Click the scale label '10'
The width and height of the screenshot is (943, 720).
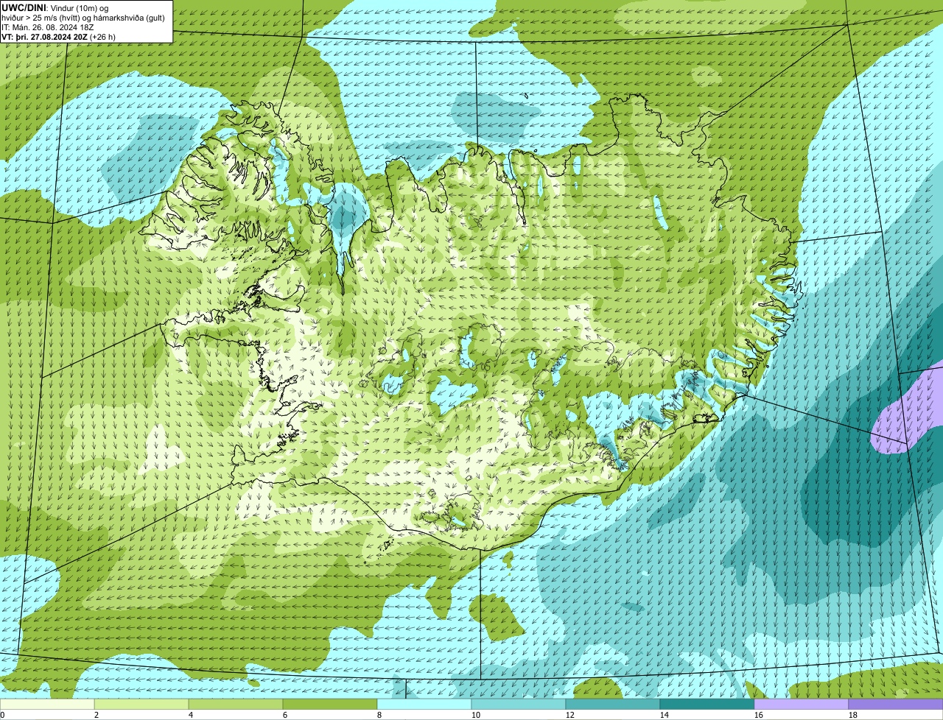476,715
